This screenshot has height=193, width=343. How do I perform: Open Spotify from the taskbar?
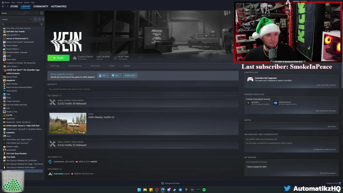[x=204, y=190]
